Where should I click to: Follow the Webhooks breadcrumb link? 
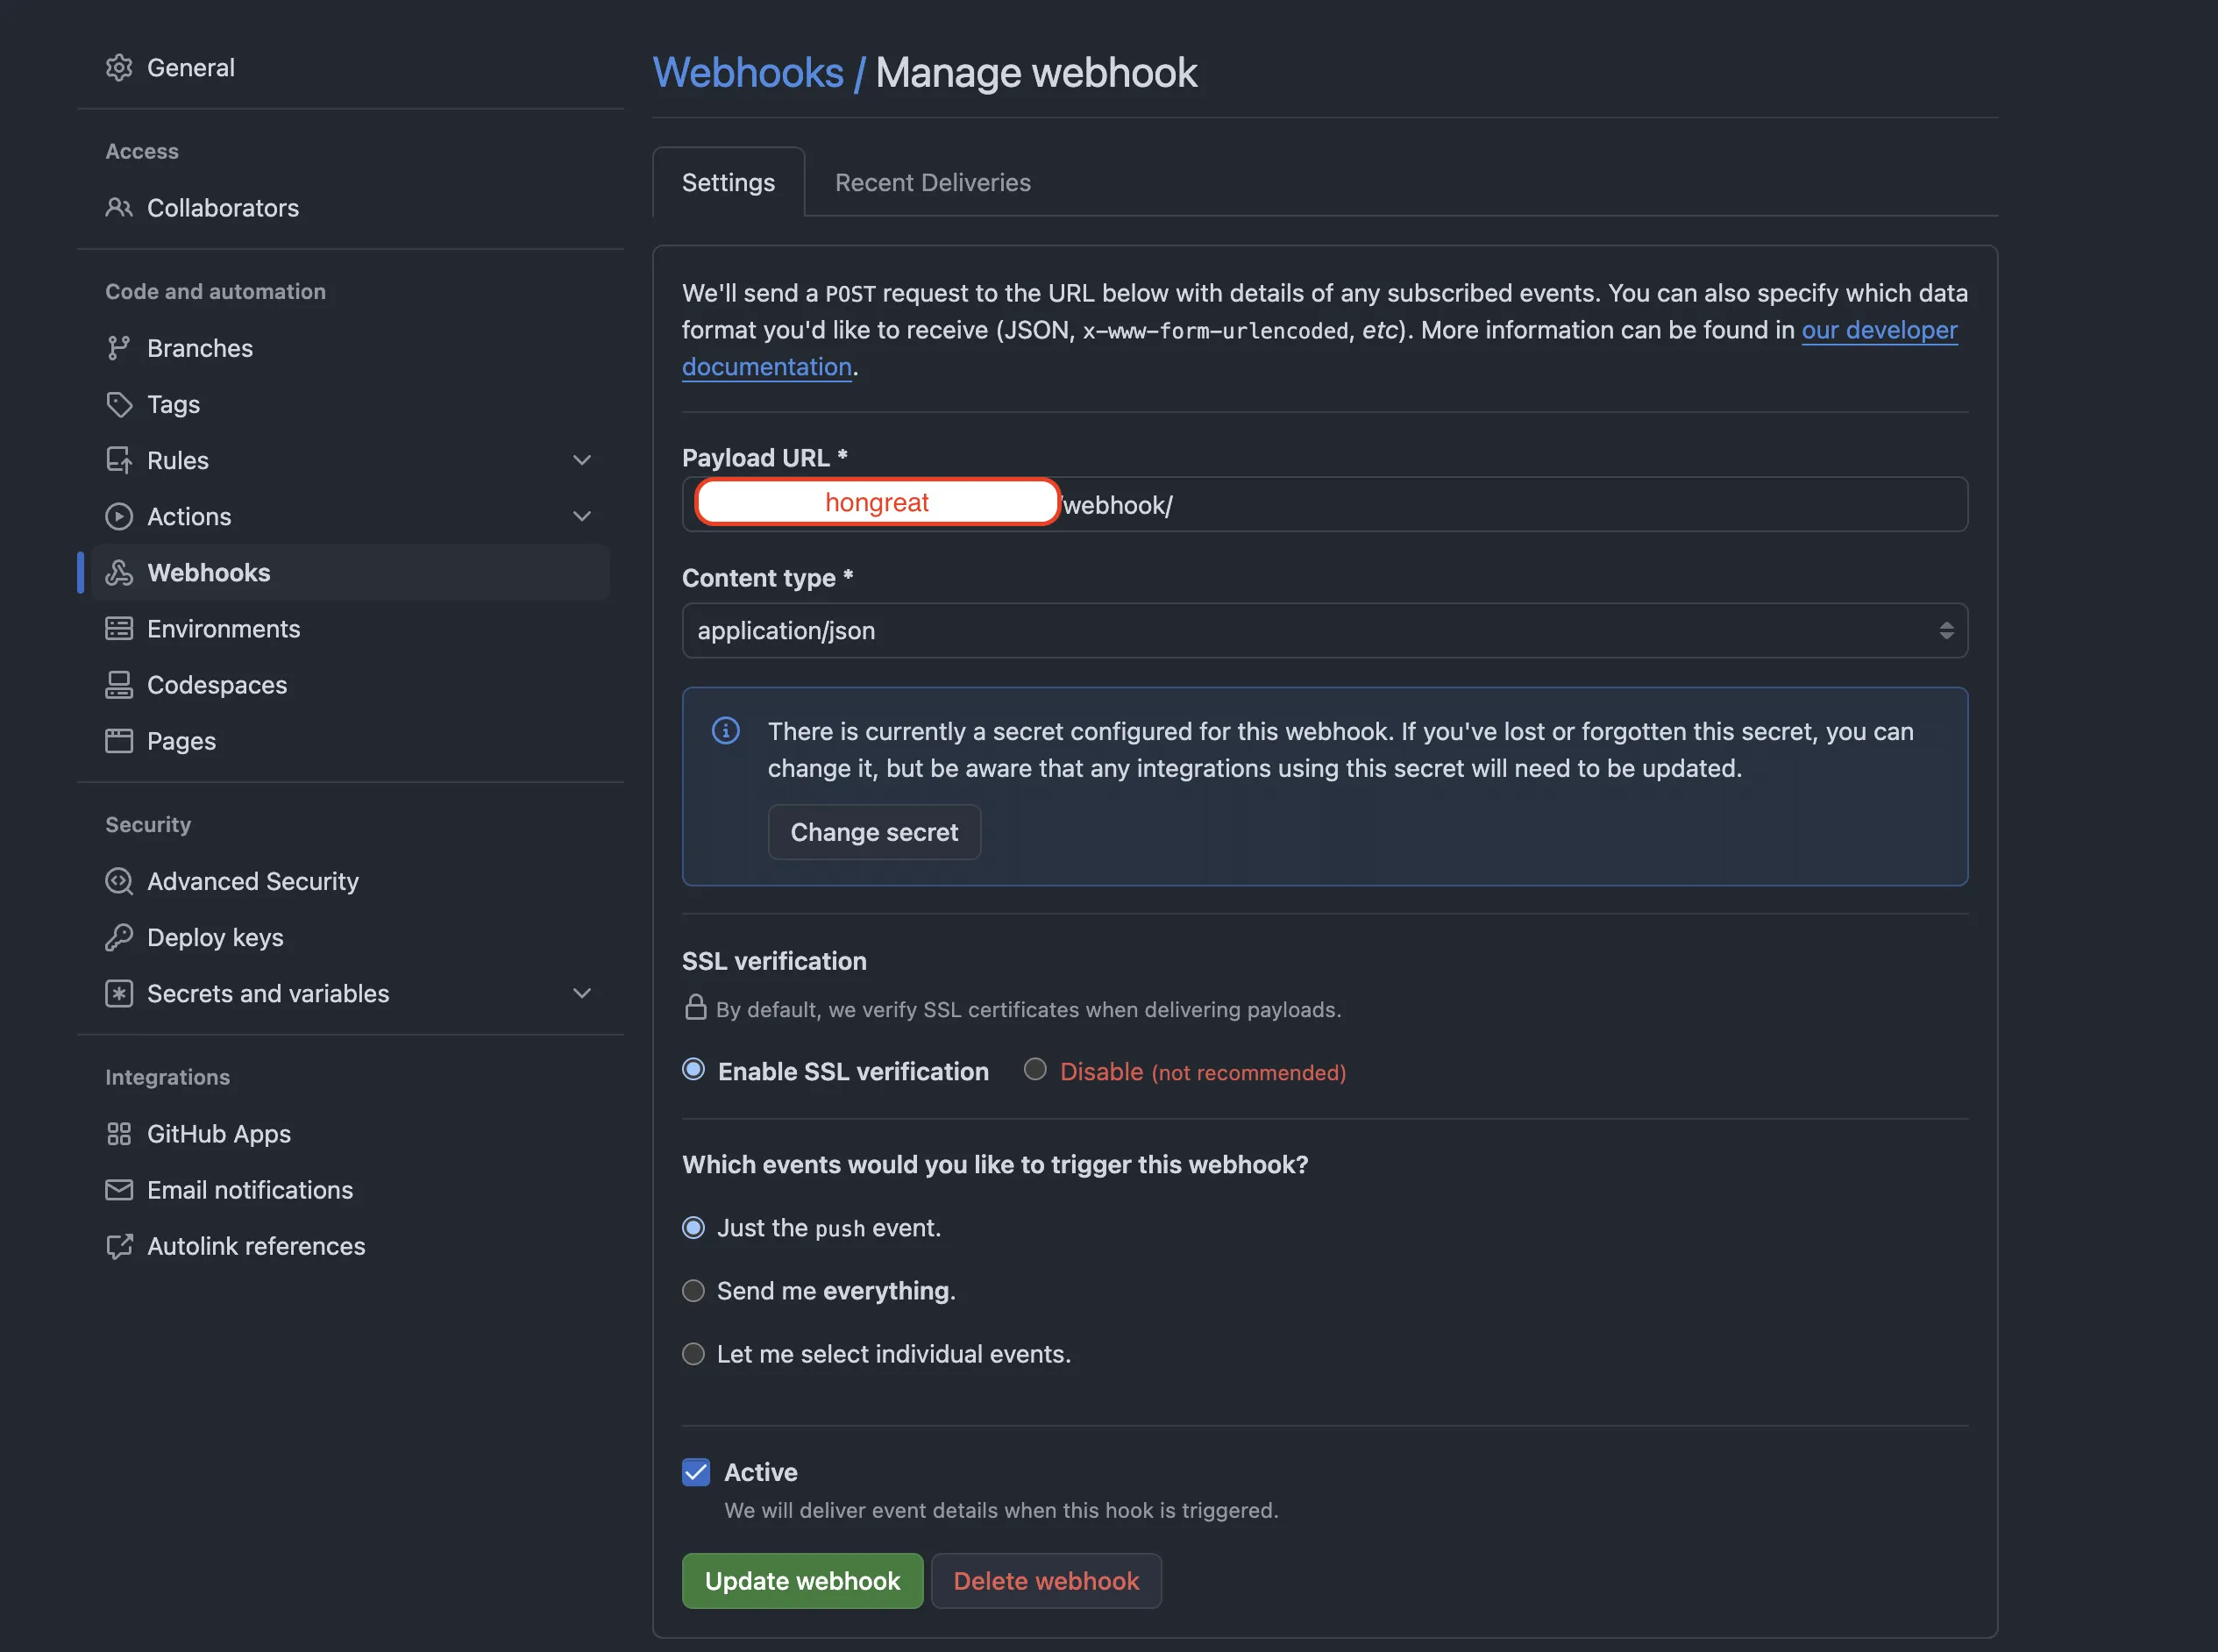pyautogui.click(x=748, y=72)
